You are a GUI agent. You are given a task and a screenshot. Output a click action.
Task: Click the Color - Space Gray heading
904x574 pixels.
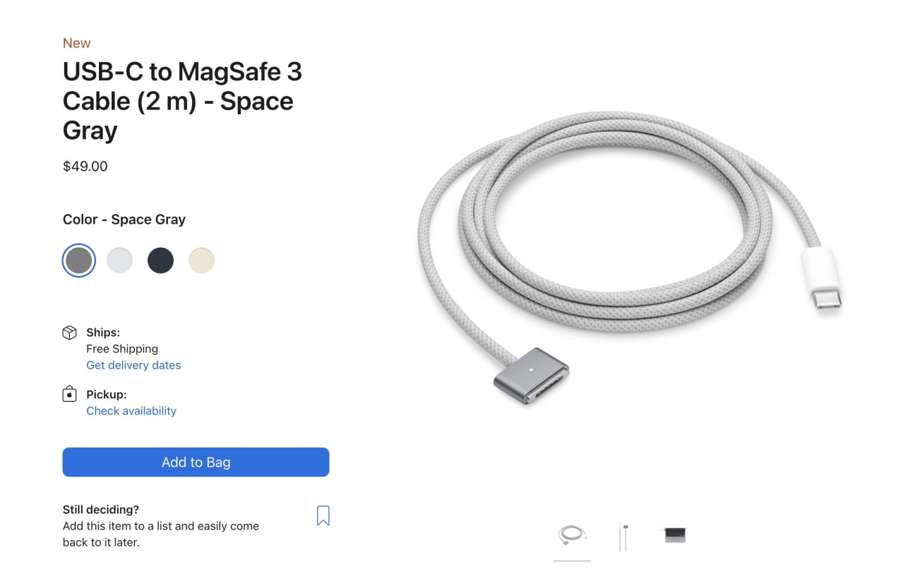point(124,220)
